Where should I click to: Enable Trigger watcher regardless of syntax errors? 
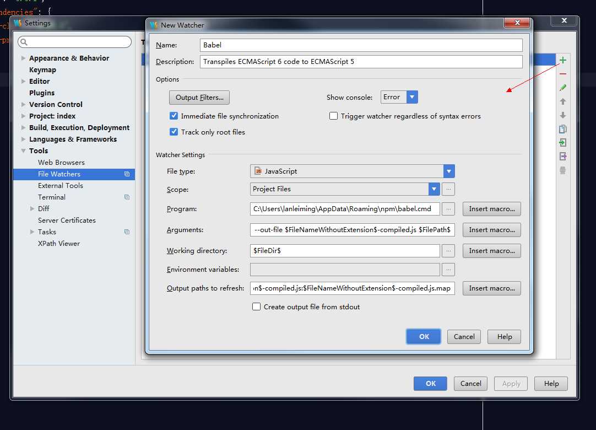pyautogui.click(x=333, y=116)
